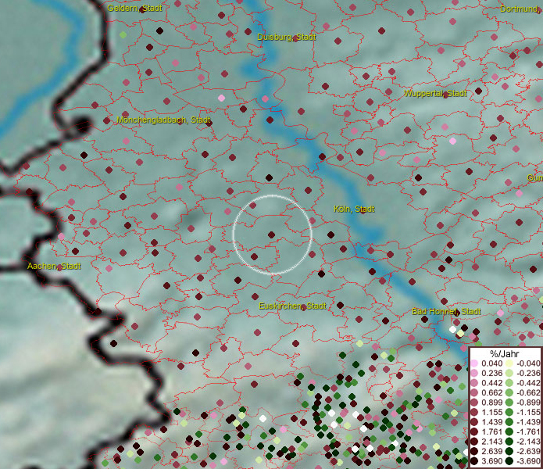Click the -0.442 legend color swatch
The image size is (543, 469).
click(509, 383)
